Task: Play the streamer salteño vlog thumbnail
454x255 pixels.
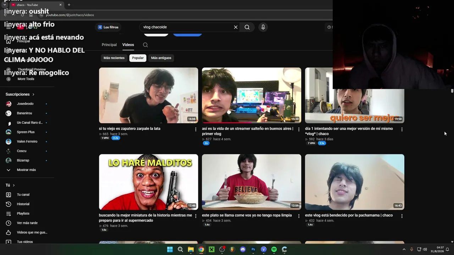Action: (x=251, y=95)
